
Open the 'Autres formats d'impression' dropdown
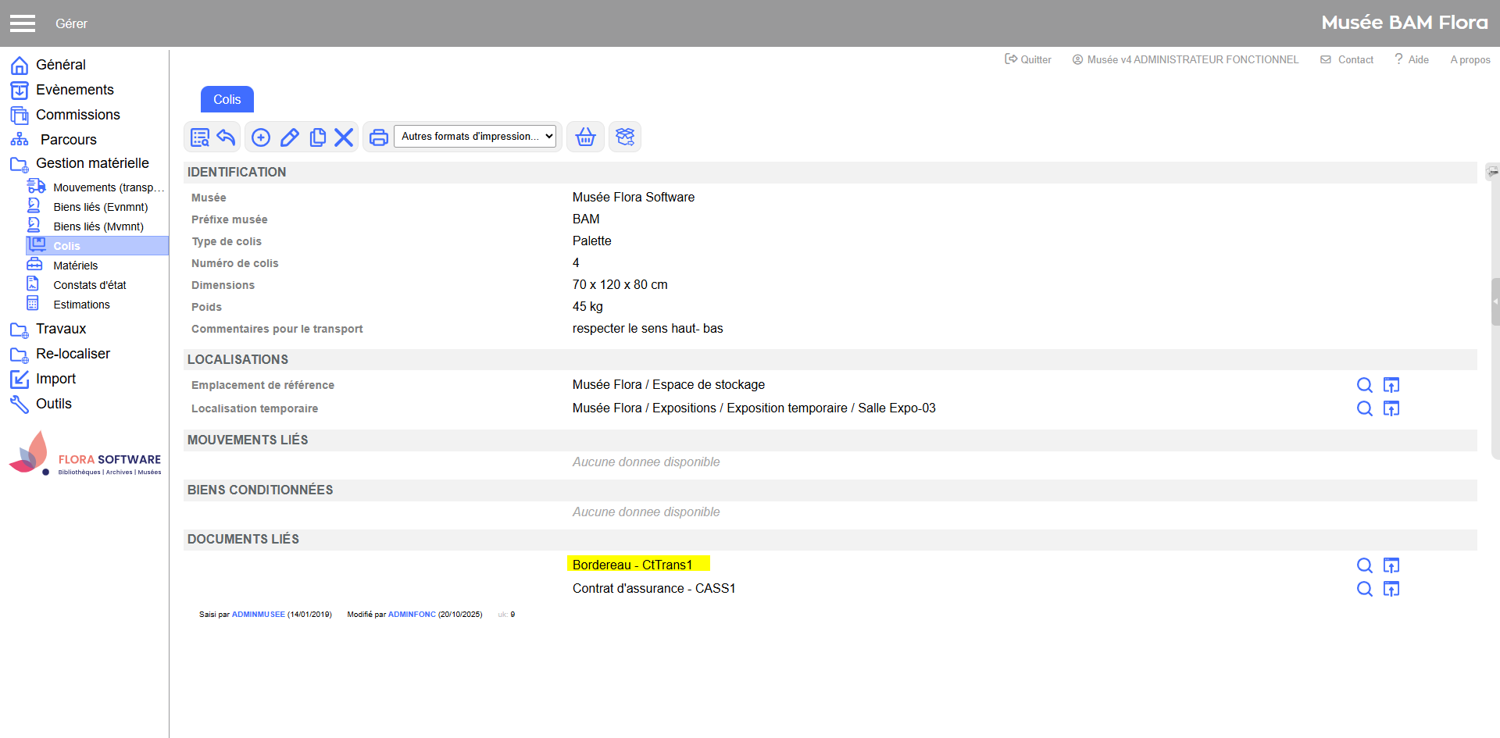click(475, 137)
